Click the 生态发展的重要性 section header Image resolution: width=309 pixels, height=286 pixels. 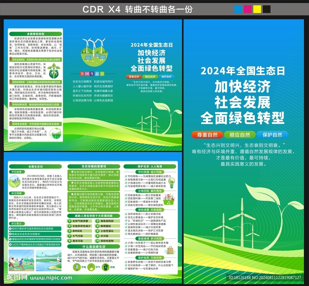click(94, 166)
